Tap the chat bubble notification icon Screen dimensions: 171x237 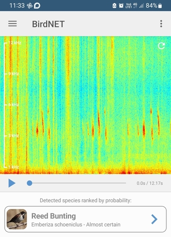(37, 6)
